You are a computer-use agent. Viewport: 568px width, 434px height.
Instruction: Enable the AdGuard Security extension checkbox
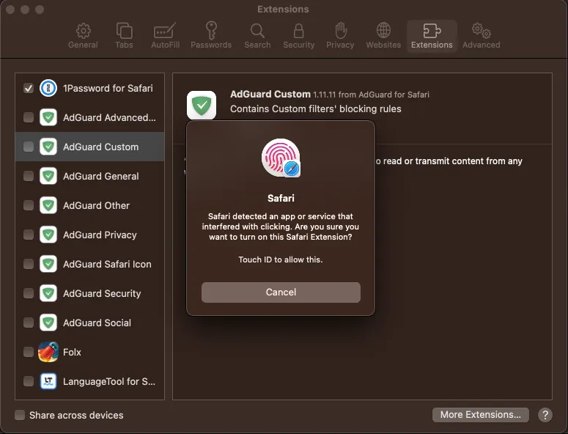tap(29, 293)
